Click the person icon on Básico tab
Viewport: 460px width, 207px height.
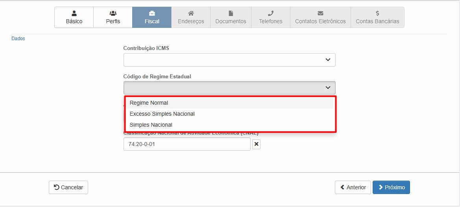(74, 13)
